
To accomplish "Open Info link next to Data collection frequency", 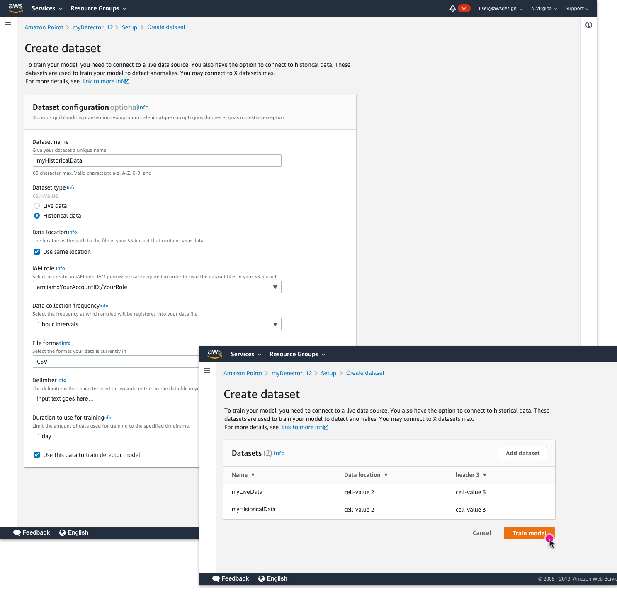I will pyautogui.click(x=104, y=306).
